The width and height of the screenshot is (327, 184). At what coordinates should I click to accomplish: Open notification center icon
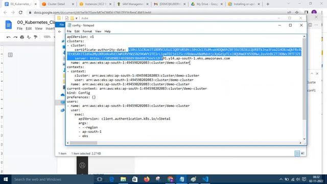click(304, 179)
